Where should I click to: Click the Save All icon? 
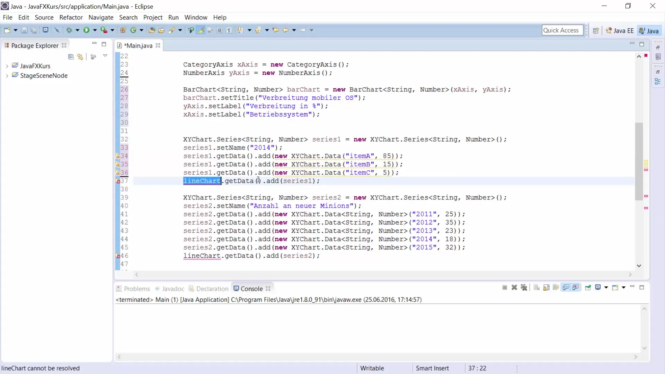click(x=34, y=30)
